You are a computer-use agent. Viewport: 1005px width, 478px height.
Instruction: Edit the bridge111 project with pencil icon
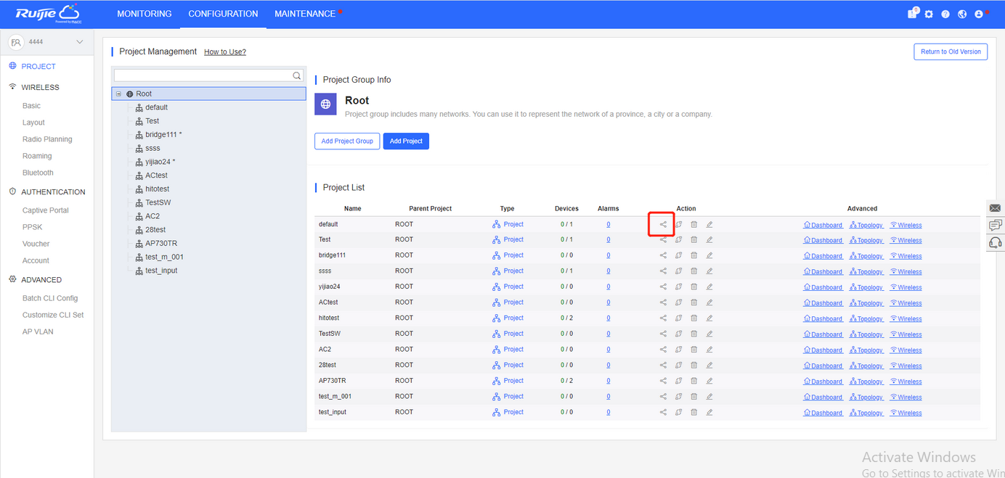point(709,255)
